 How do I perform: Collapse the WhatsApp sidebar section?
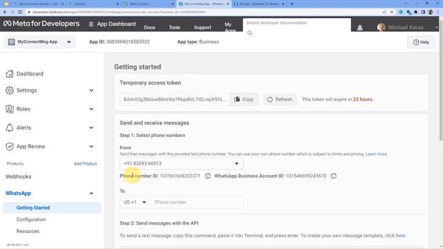pos(91,194)
